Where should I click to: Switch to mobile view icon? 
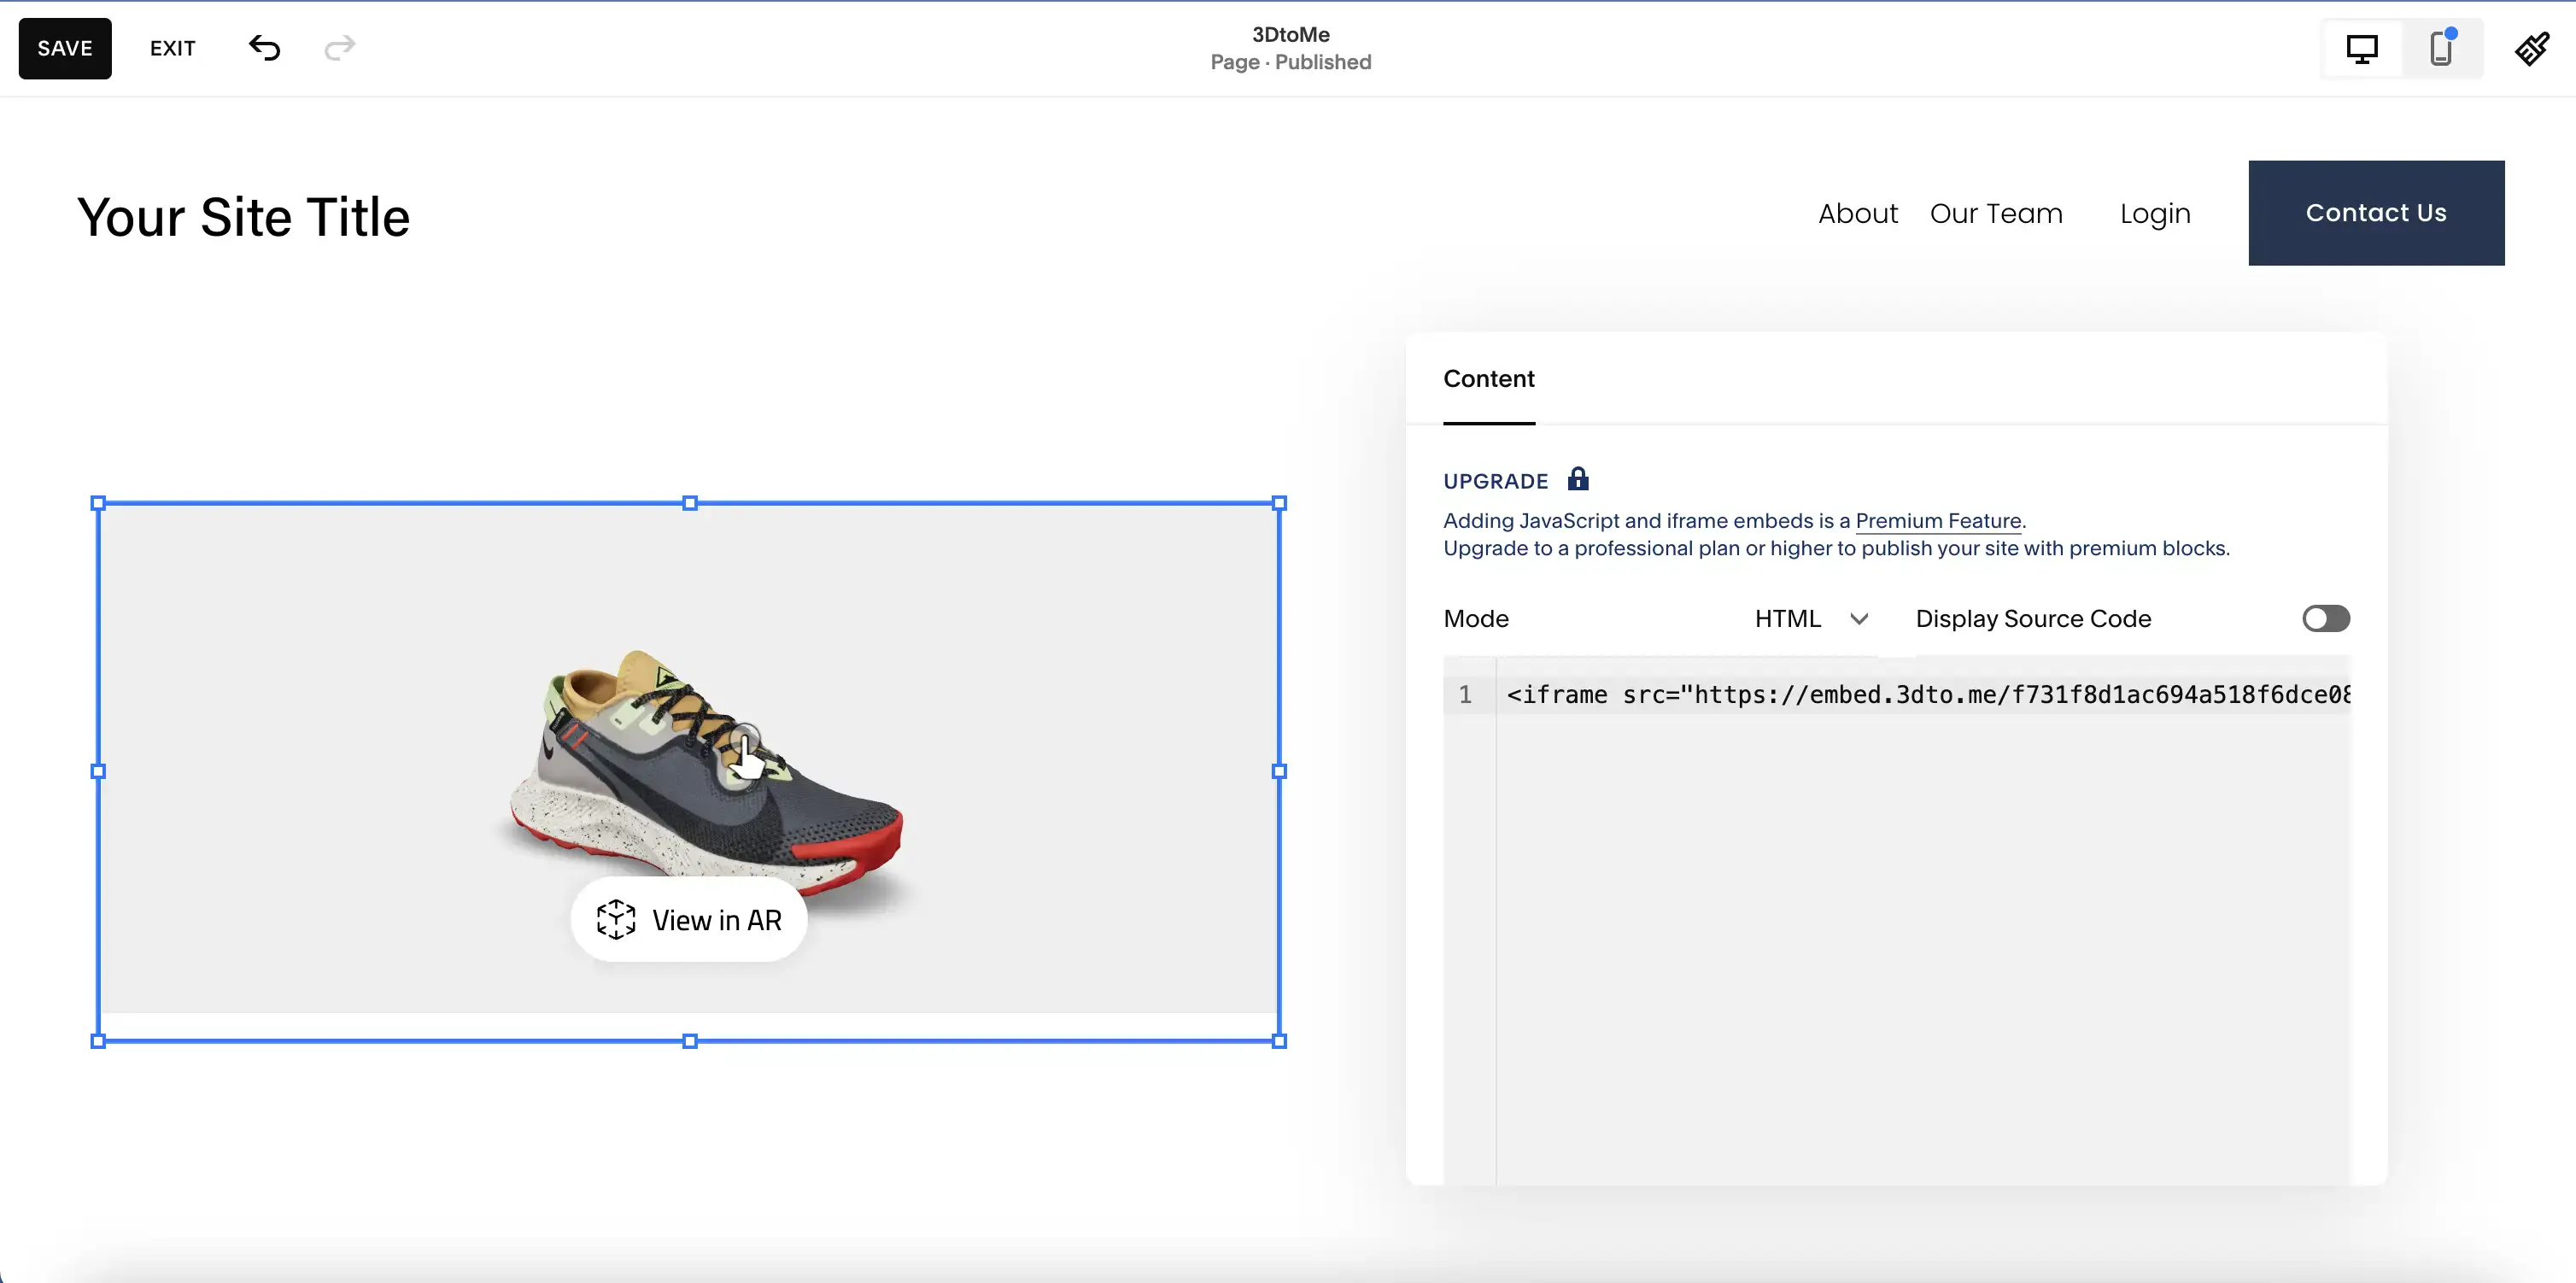tap(2441, 49)
